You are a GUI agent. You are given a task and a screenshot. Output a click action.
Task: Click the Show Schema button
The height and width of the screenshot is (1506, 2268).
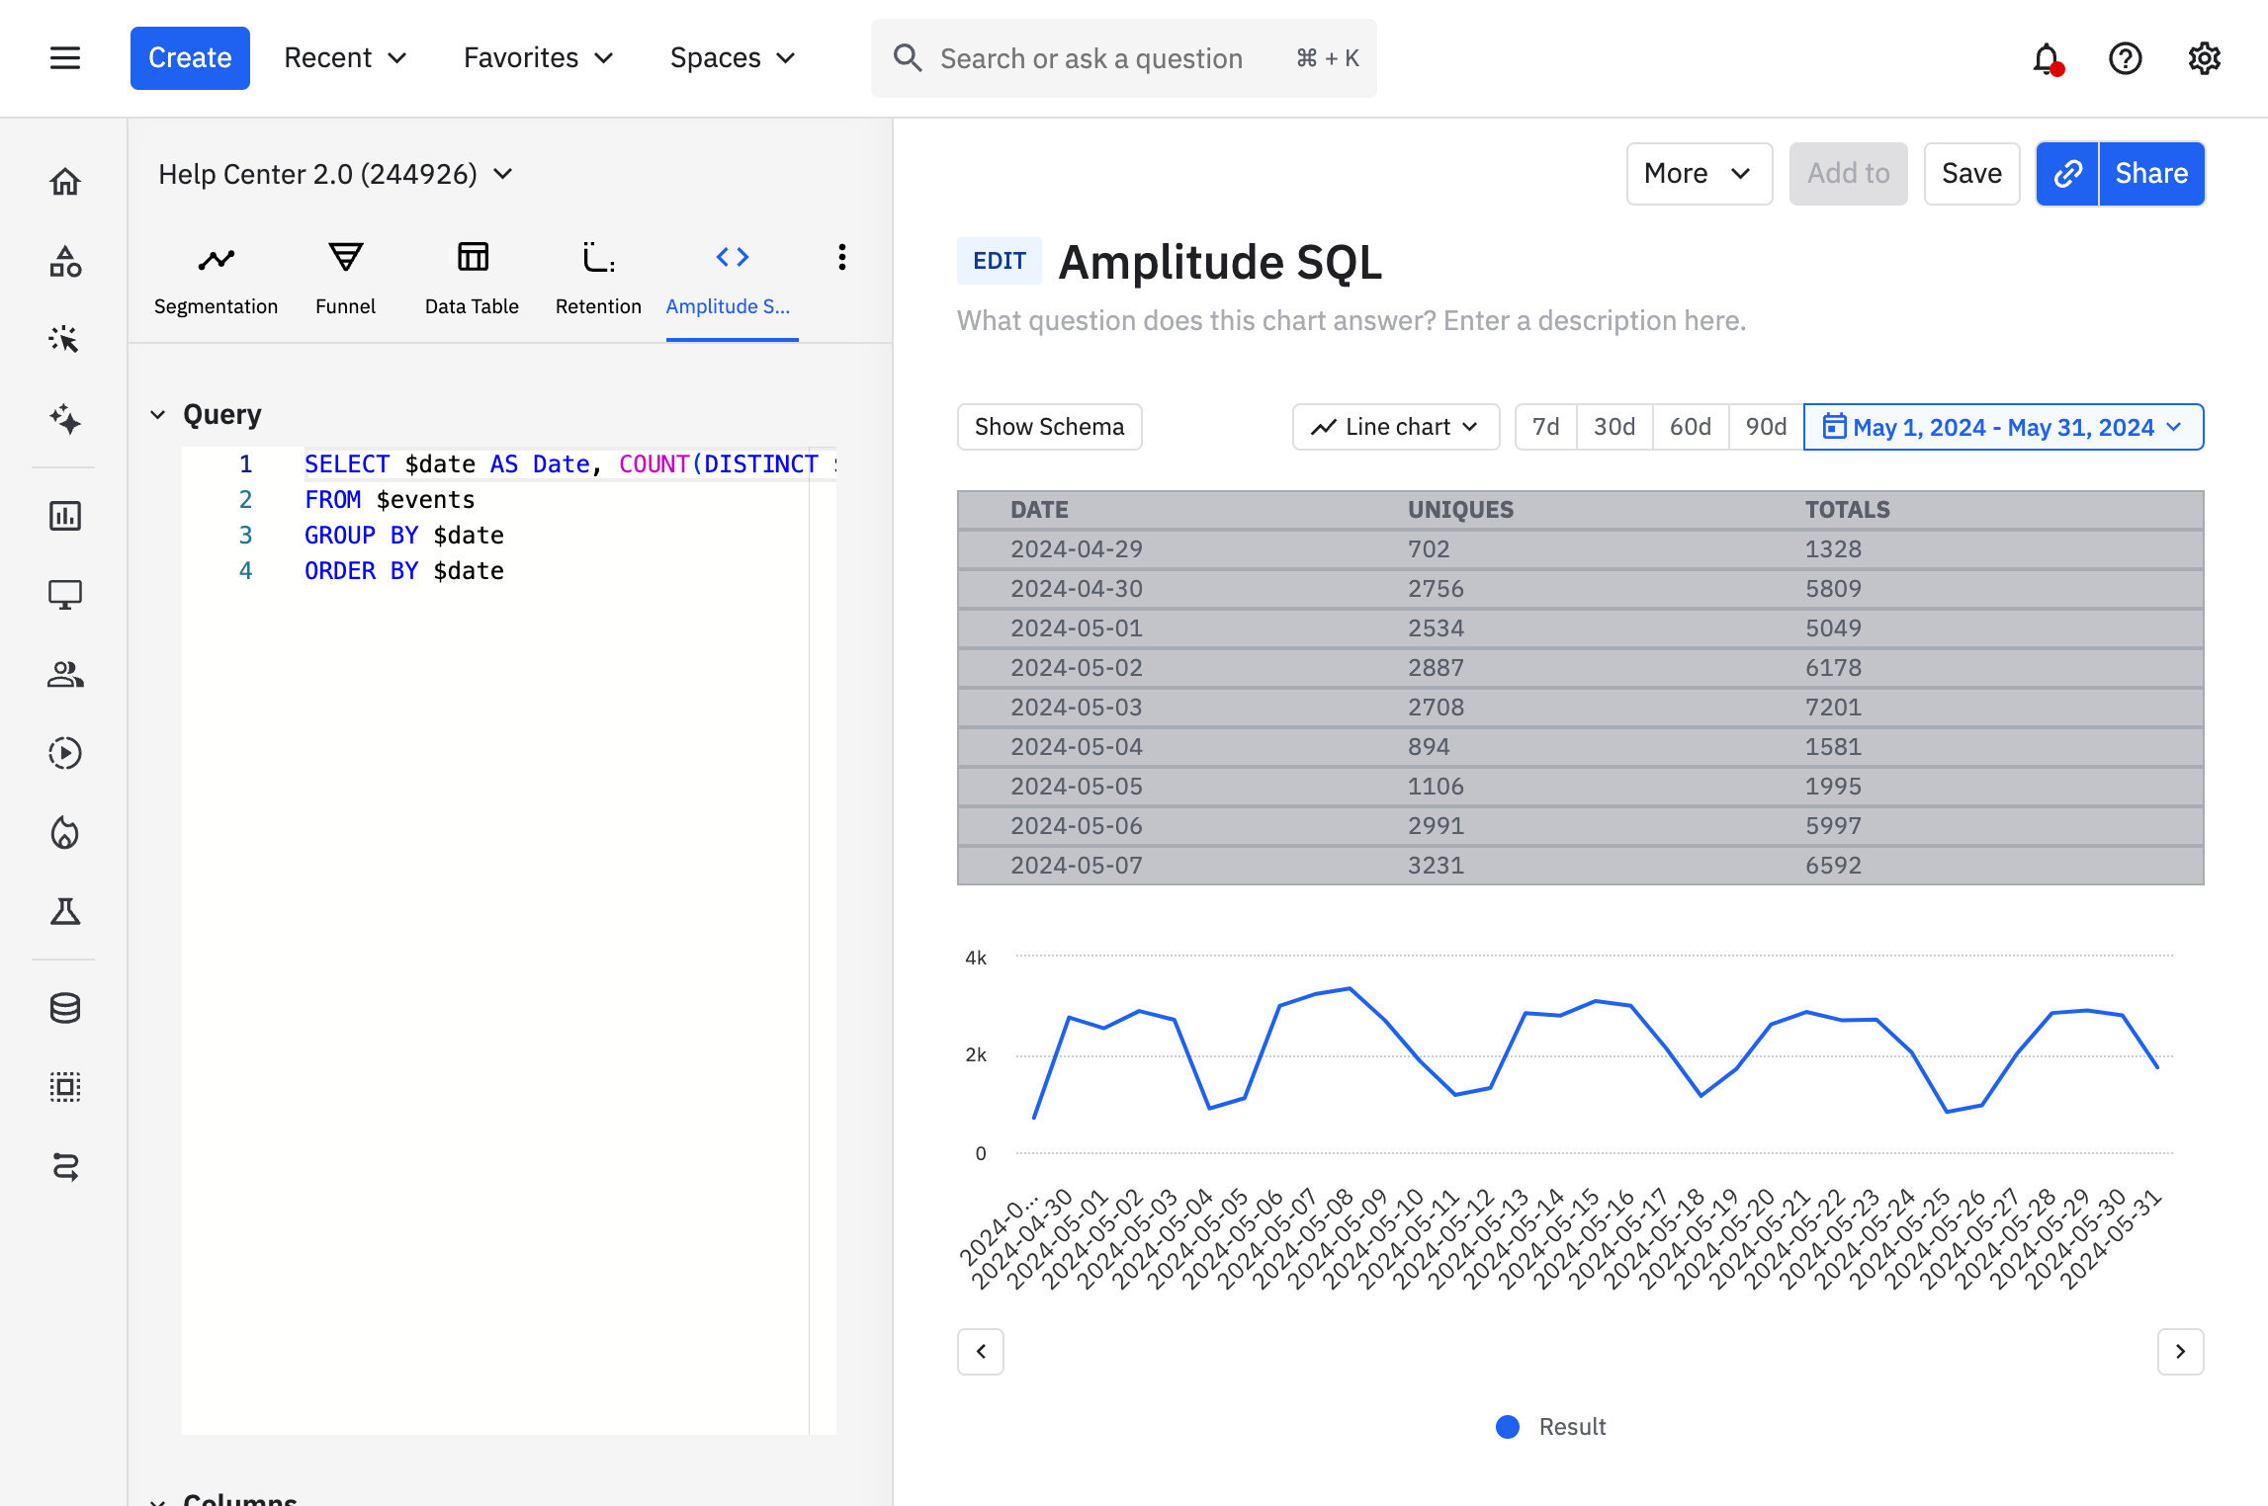point(1049,427)
